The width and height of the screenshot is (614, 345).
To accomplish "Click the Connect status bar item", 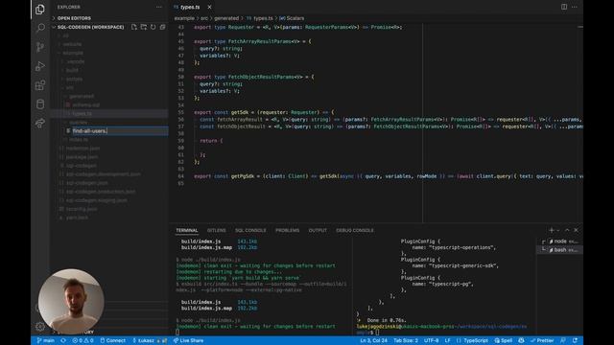I will (x=113, y=341).
